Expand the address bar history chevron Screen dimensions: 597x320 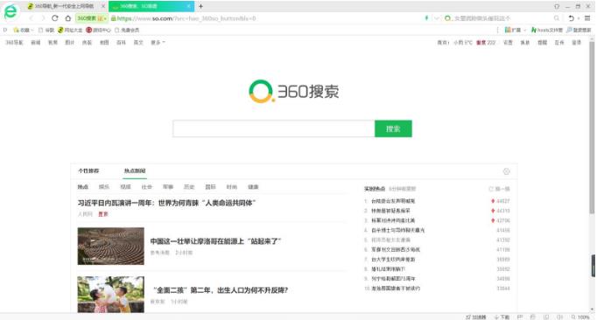(436, 17)
